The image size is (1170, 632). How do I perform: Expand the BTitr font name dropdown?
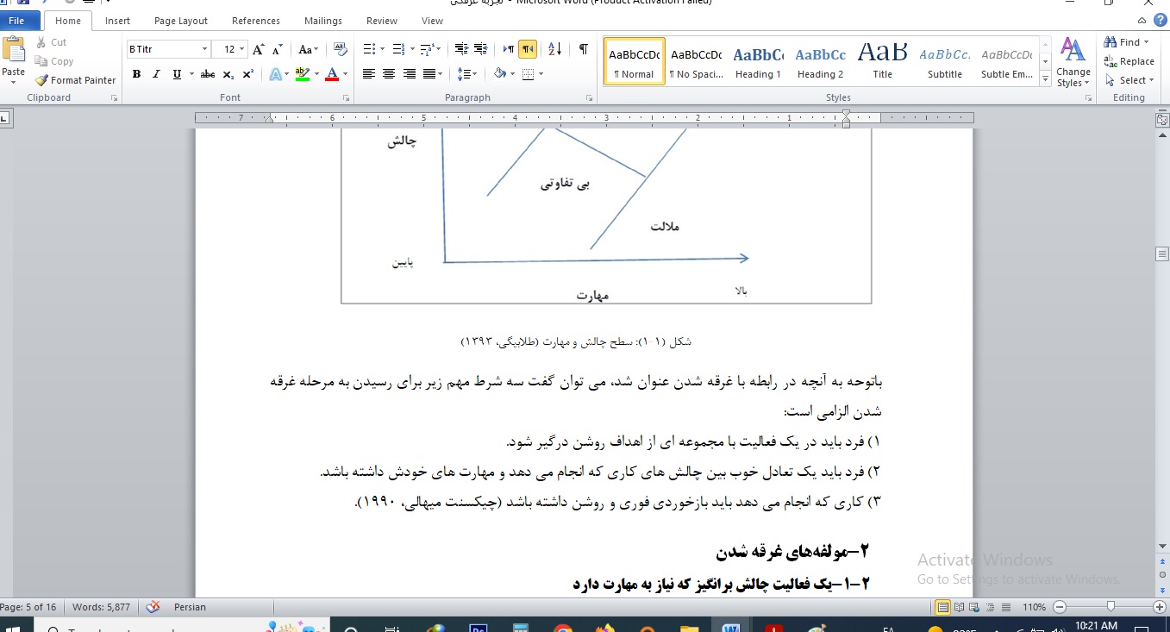[204, 48]
